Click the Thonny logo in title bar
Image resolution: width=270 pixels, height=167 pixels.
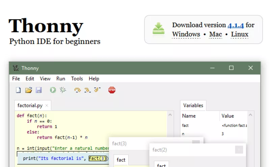[16, 68]
